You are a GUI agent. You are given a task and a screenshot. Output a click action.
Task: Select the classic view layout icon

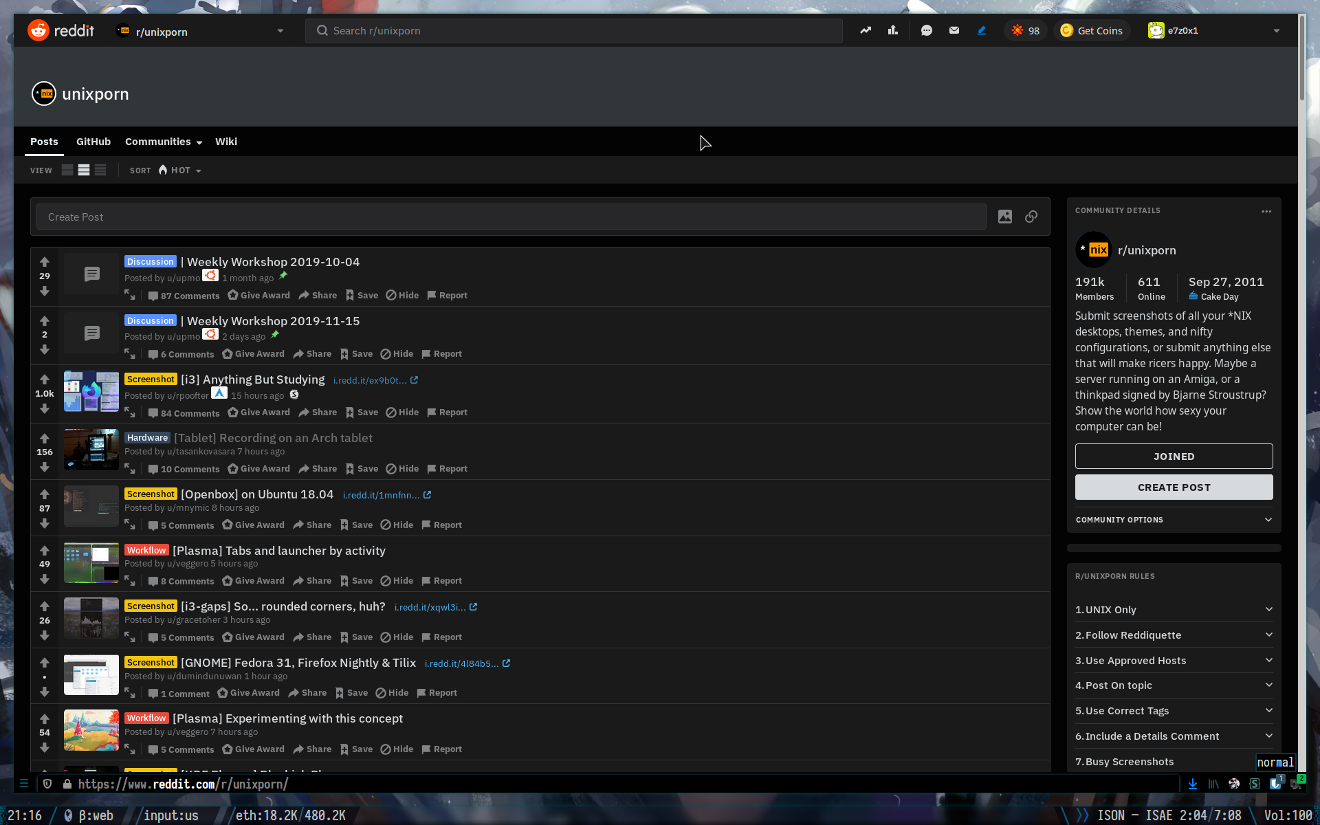[84, 170]
